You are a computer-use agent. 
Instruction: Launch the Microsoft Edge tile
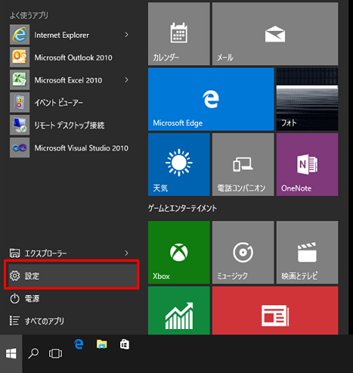[211, 99]
